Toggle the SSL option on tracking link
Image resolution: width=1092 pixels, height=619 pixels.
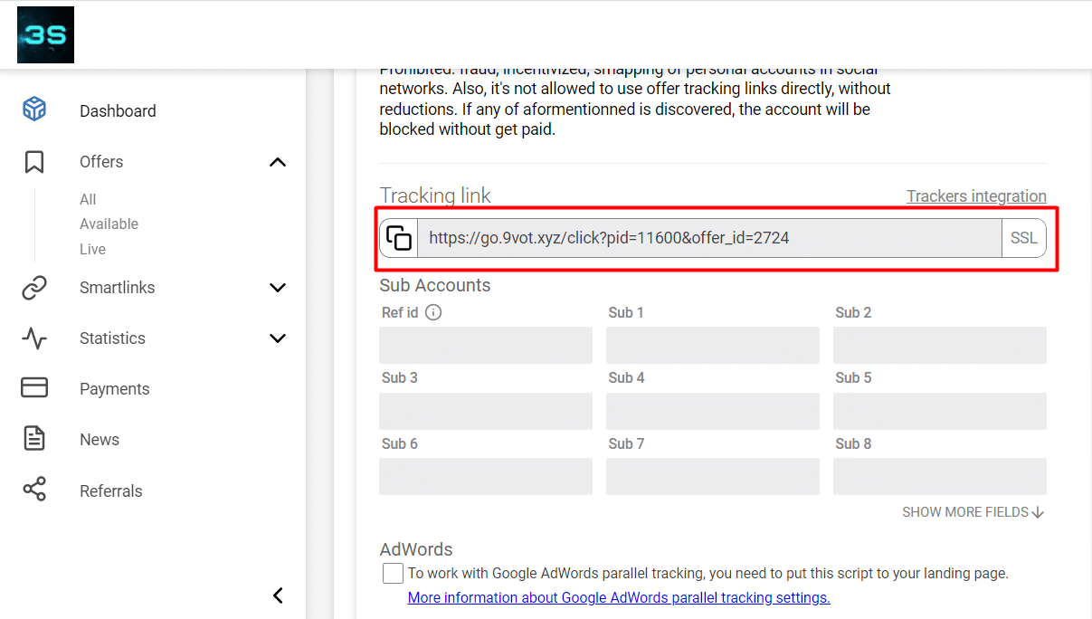(x=1023, y=238)
